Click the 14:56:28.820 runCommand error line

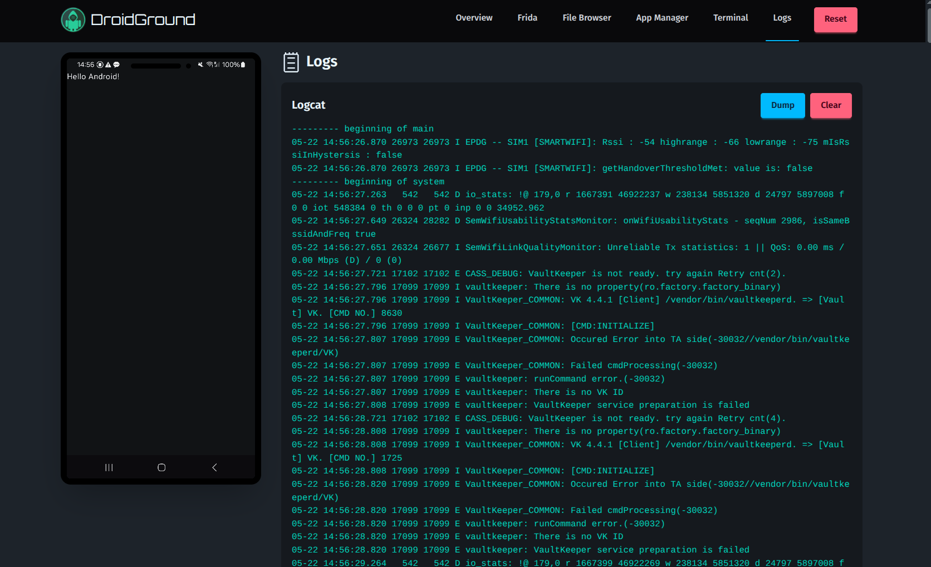(x=478, y=524)
